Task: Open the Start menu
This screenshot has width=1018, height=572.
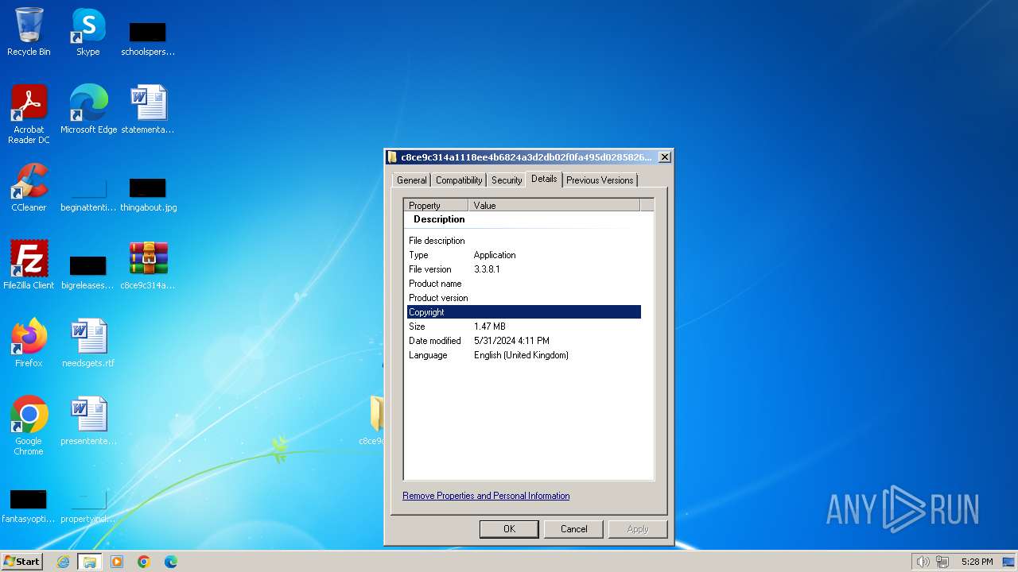Action: click(22, 562)
